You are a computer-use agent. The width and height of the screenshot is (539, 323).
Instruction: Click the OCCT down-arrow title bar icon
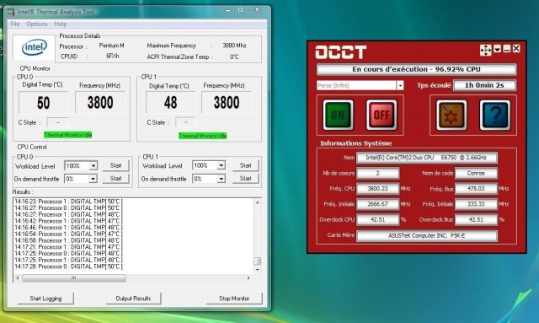497,49
